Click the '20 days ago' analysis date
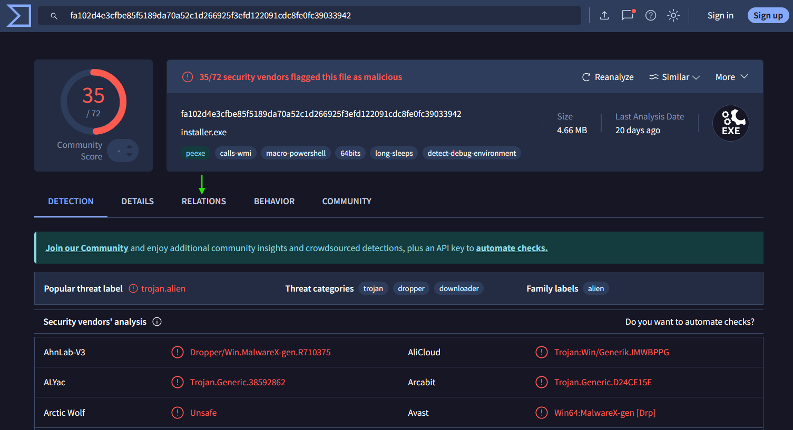 (x=638, y=130)
